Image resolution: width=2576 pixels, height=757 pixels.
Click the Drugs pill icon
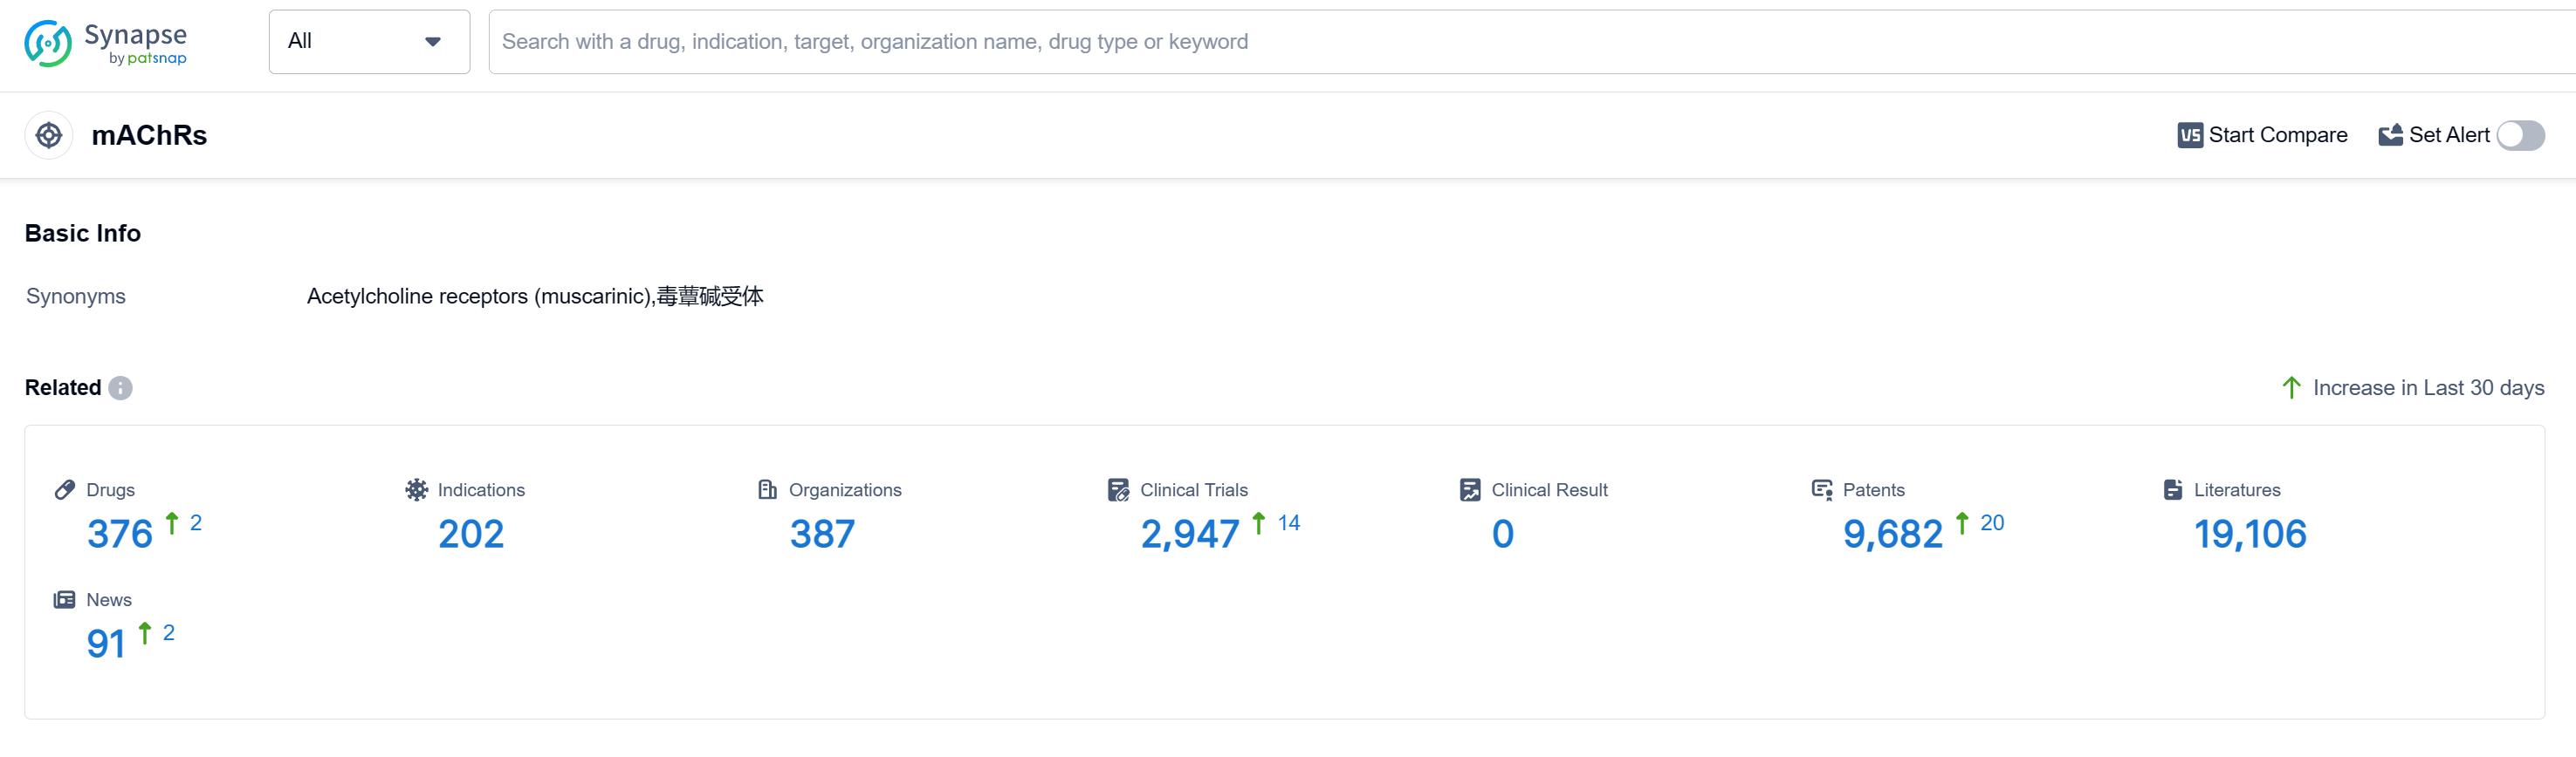click(x=65, y=489)
